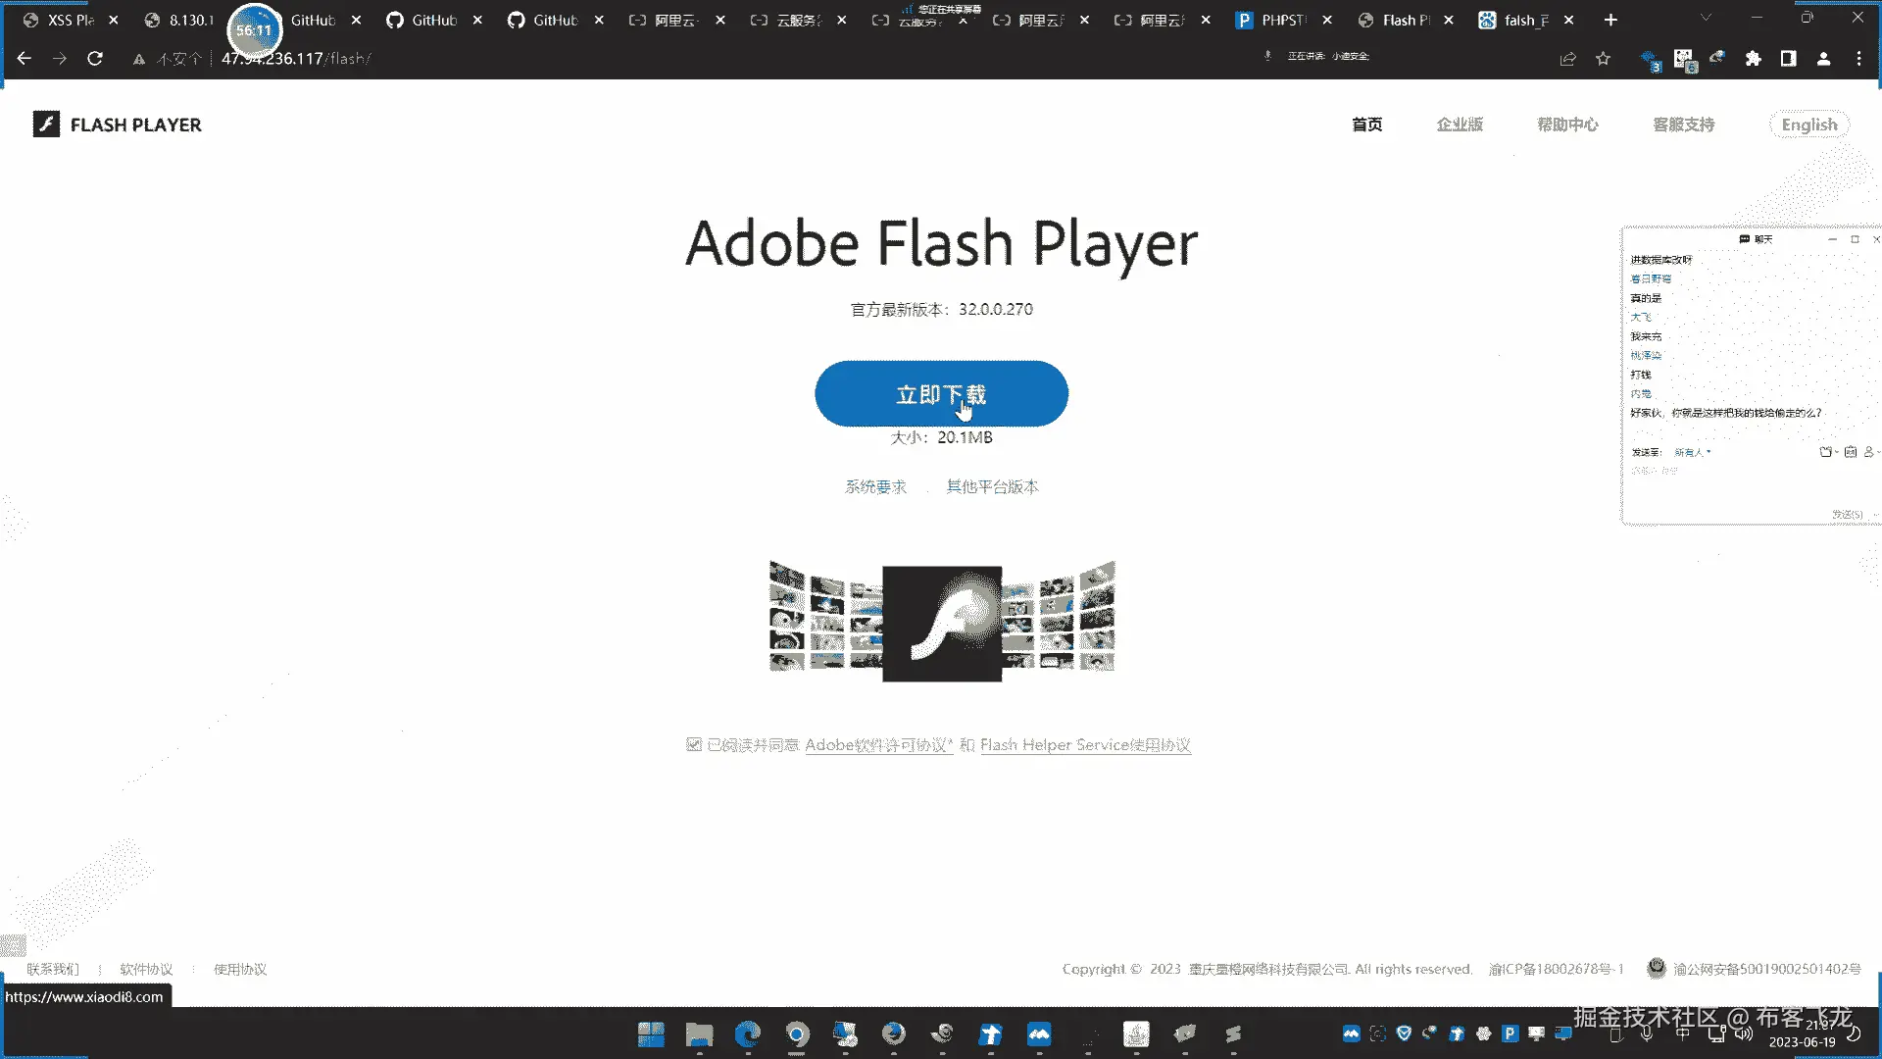Click the Flash Player thumbnail collage image
Viewport: 1882px width, 1059px height.
(x=941, y=623)
